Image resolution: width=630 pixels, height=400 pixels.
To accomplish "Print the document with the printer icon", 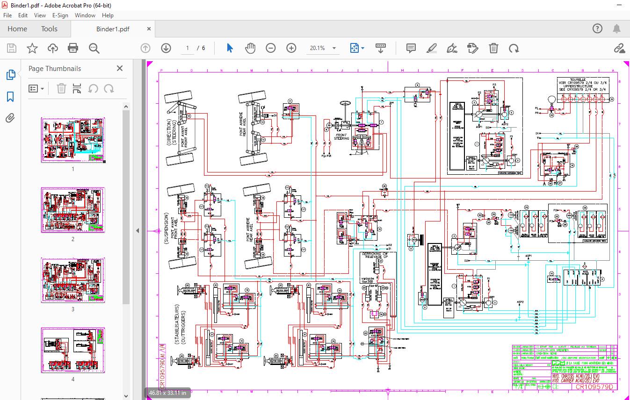I will click(73, 48).
